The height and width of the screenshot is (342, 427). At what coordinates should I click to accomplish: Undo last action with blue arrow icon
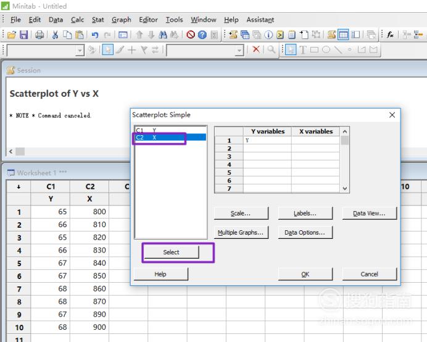click(x=95, y=35)
